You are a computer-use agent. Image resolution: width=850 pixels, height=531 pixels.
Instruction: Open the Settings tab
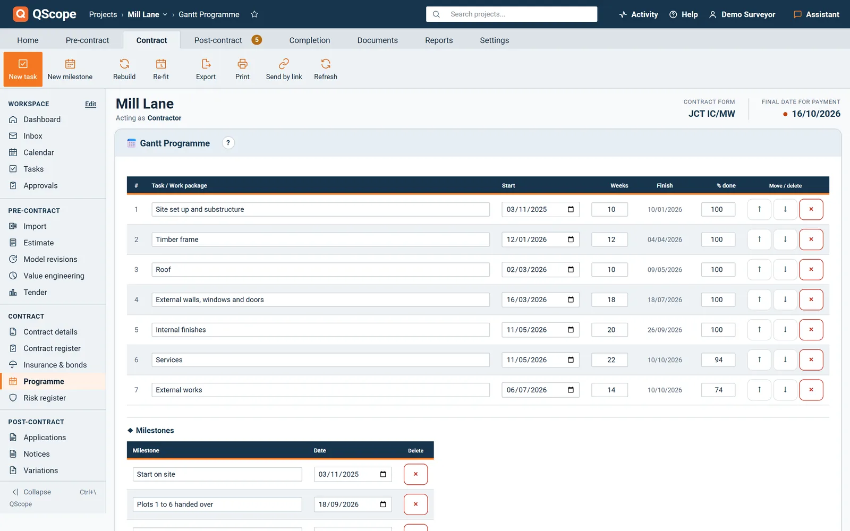click(495, 40)
